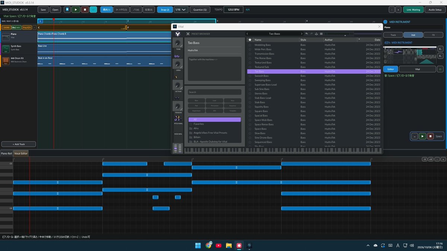Toggle Snap (J) on the toolbar
This screenshot has width=447, height=251.
click(x=165, y=10)
